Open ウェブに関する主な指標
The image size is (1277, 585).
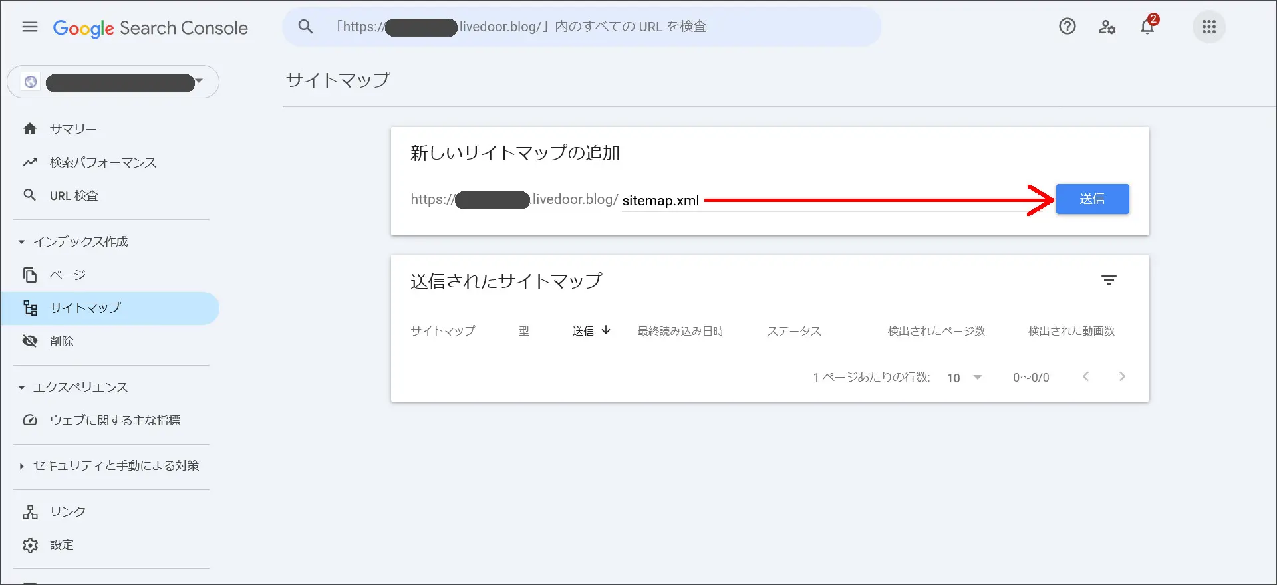coord(115,420)
